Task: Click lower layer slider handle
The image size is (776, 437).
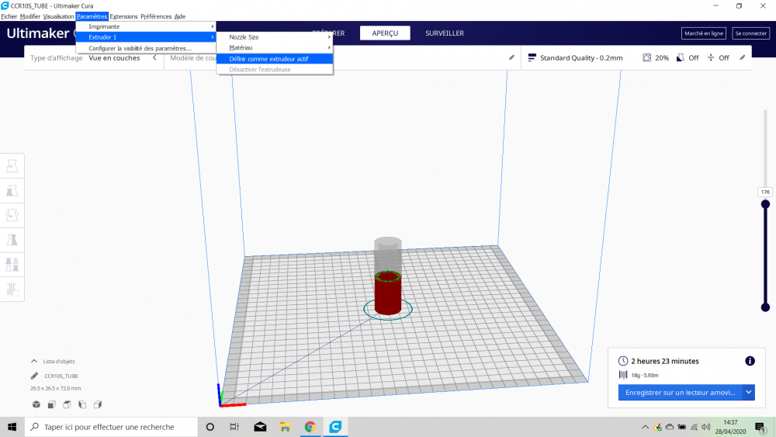Action: (765, 307)
